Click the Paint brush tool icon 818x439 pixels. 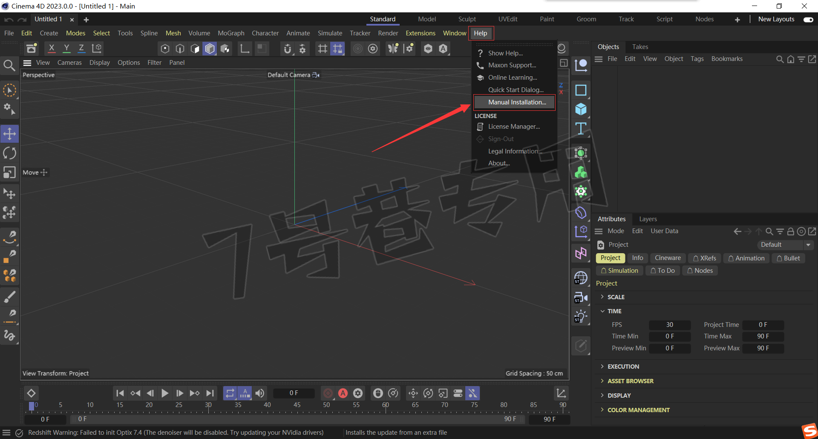(x=9, y=297)
